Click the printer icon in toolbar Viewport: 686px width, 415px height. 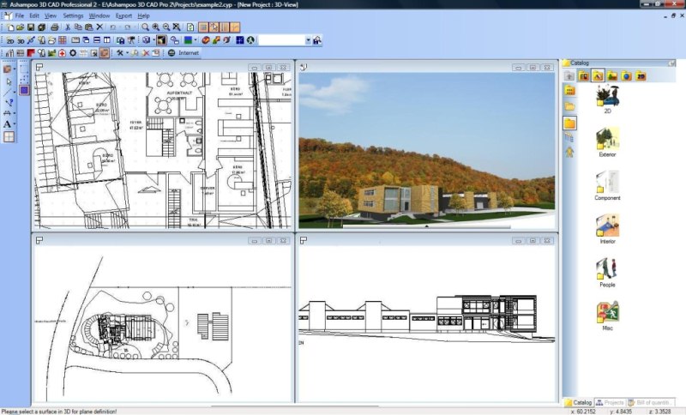55,27
